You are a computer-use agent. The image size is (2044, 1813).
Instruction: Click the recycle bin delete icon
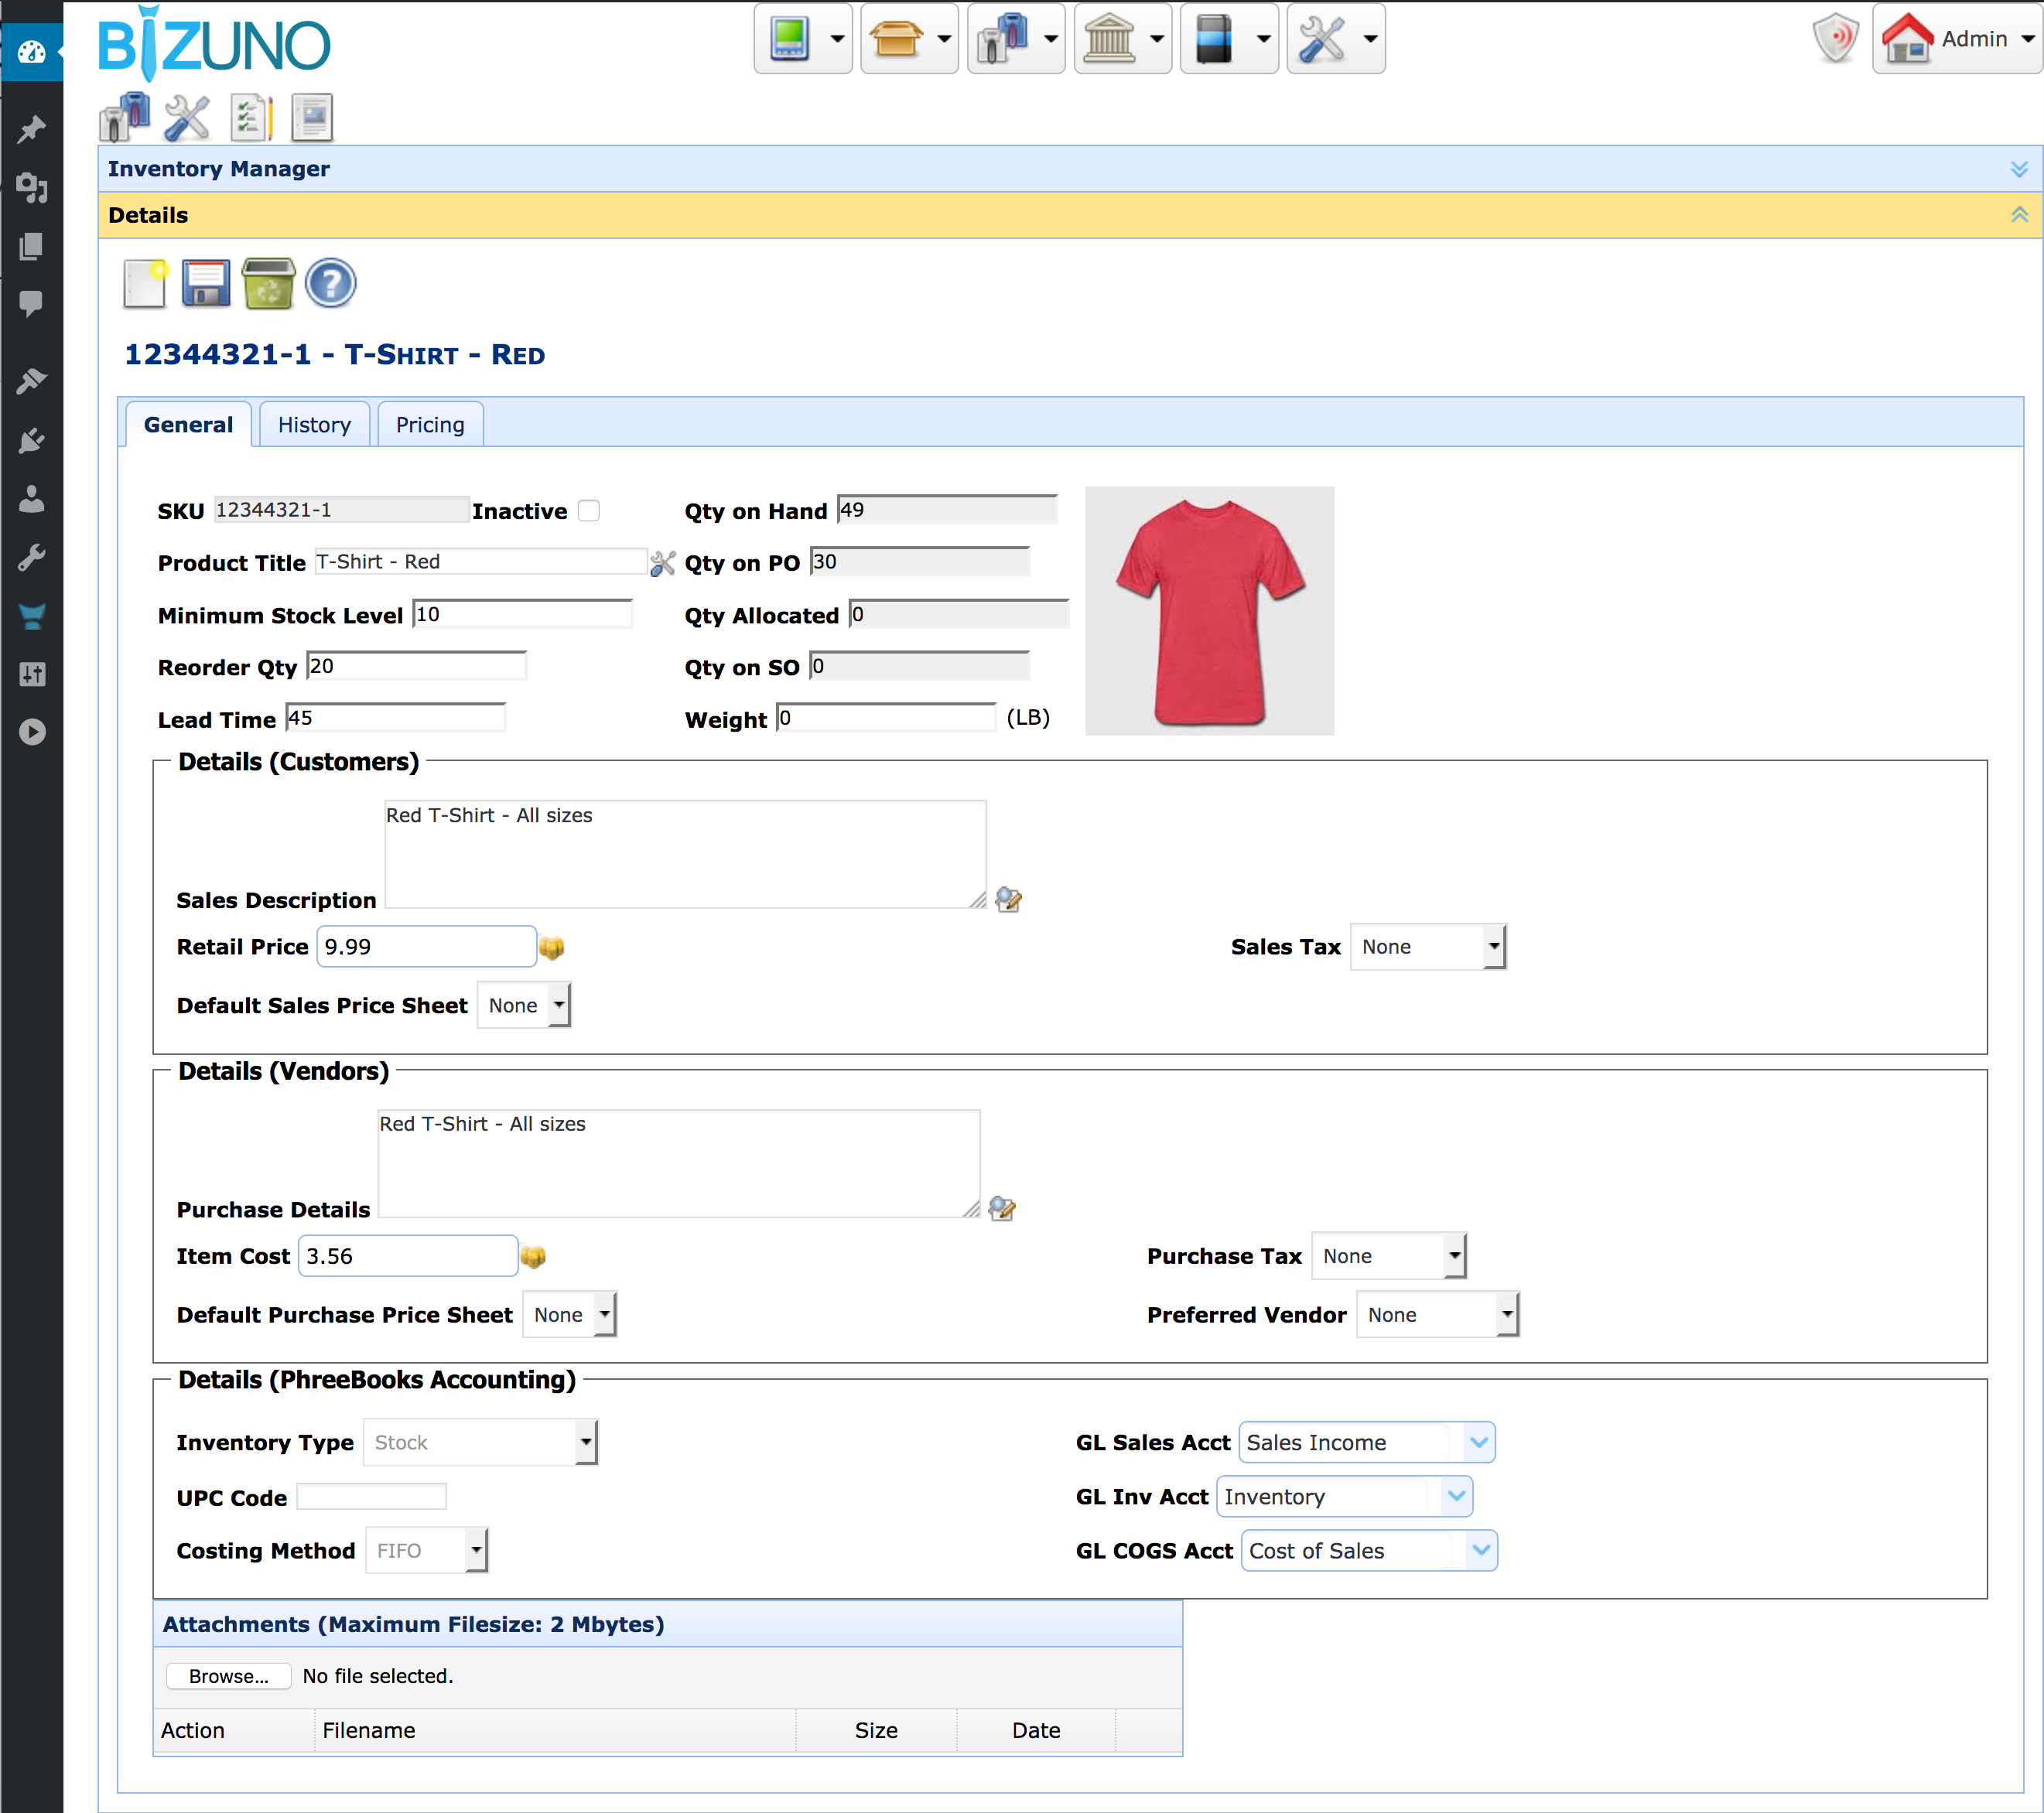pos(268,283)
